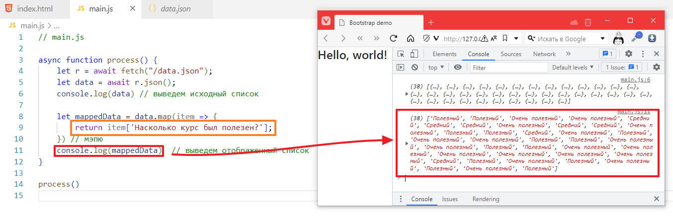Go to the browser home page

(411, 39)
